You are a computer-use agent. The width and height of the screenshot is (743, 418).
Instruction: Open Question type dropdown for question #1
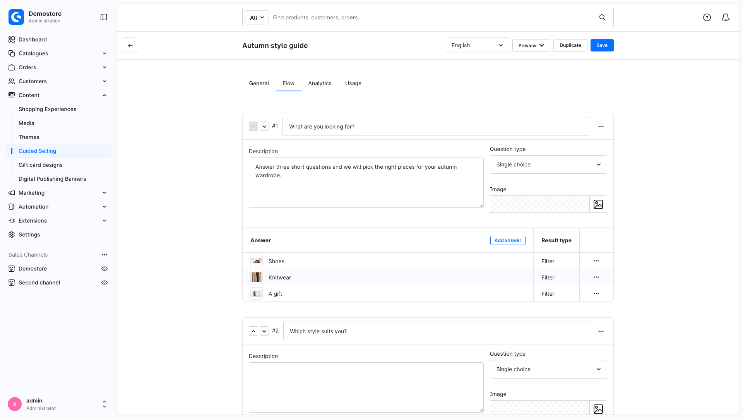(548, 164)
